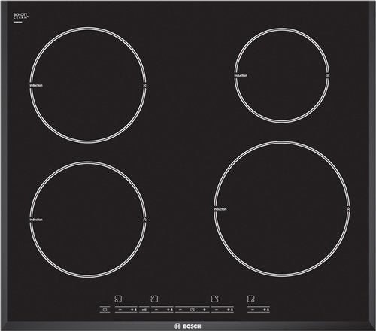The height and width of the screenshot is (331, 376).
Task: Increase rear-left zone power with plus
Action: (168, 310)
